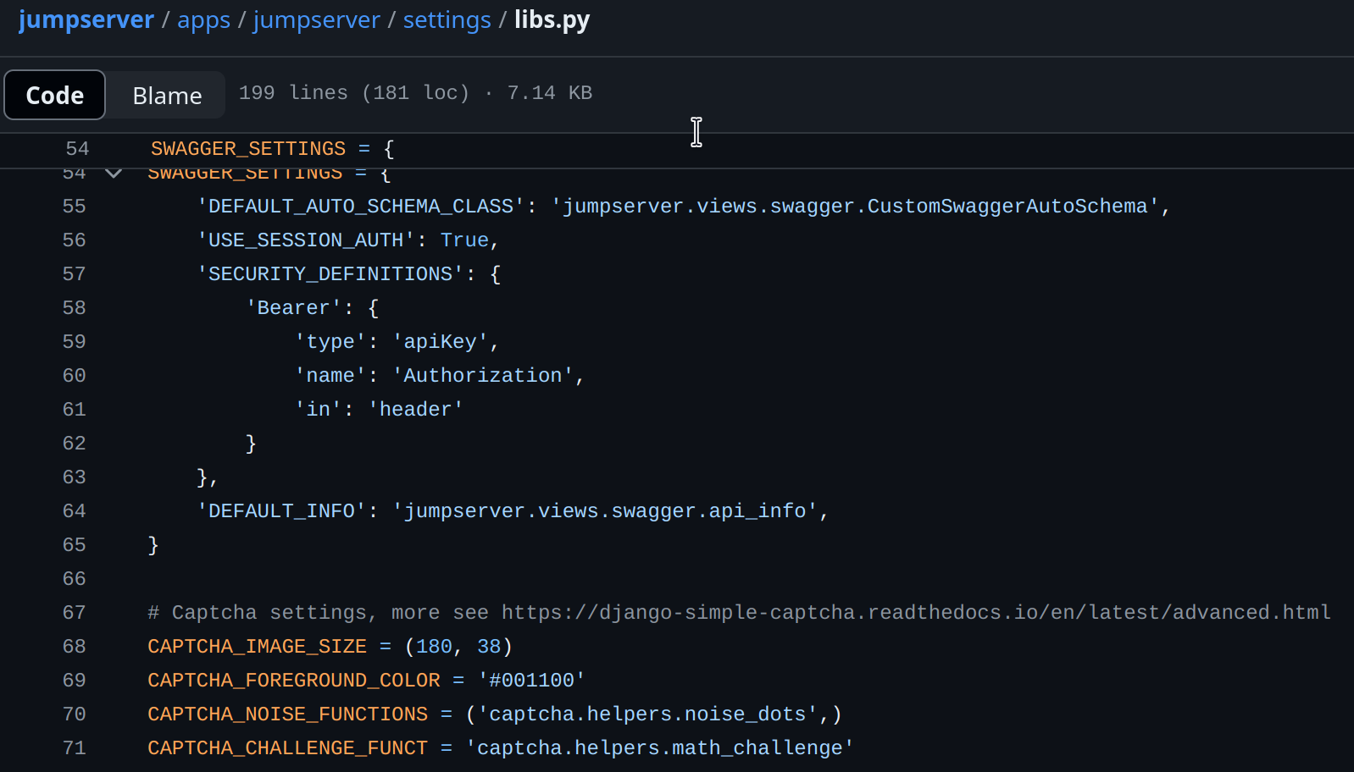Screen dimensions: 1354x772
Task: Select line number 71
Action: coord(75,748)
